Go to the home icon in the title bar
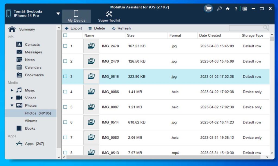 pyautogui.click(x=228, y=9)
